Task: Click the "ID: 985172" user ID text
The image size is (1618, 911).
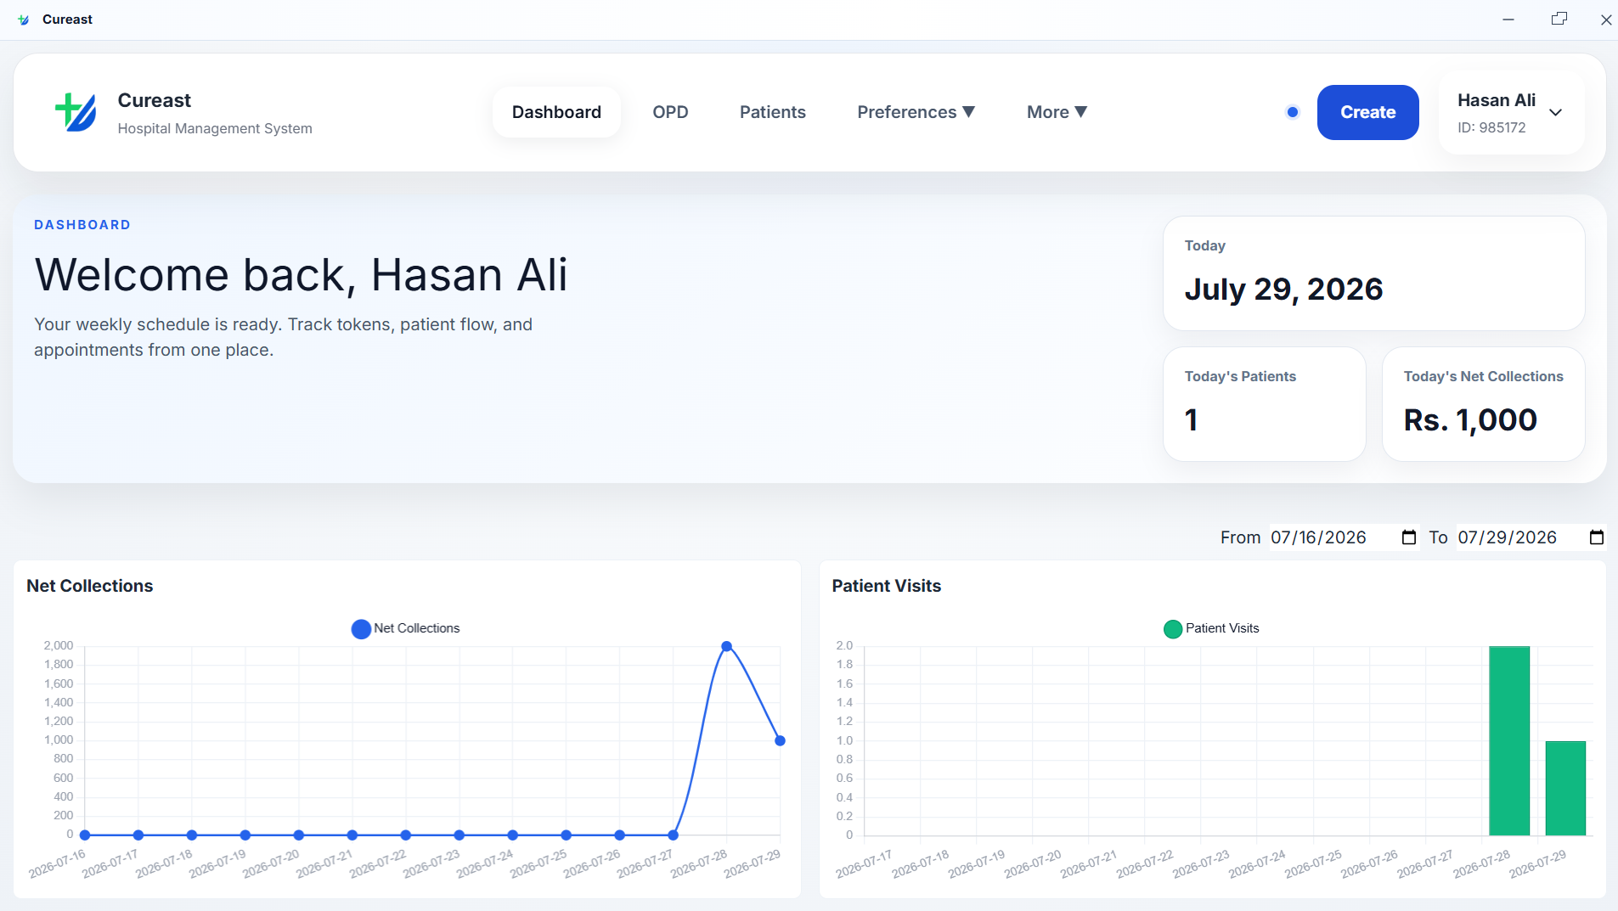Action: click(1491, 127)
